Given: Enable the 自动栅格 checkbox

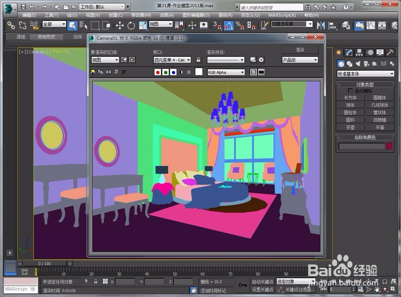Looking at the screenshot, I should (350, 91).
